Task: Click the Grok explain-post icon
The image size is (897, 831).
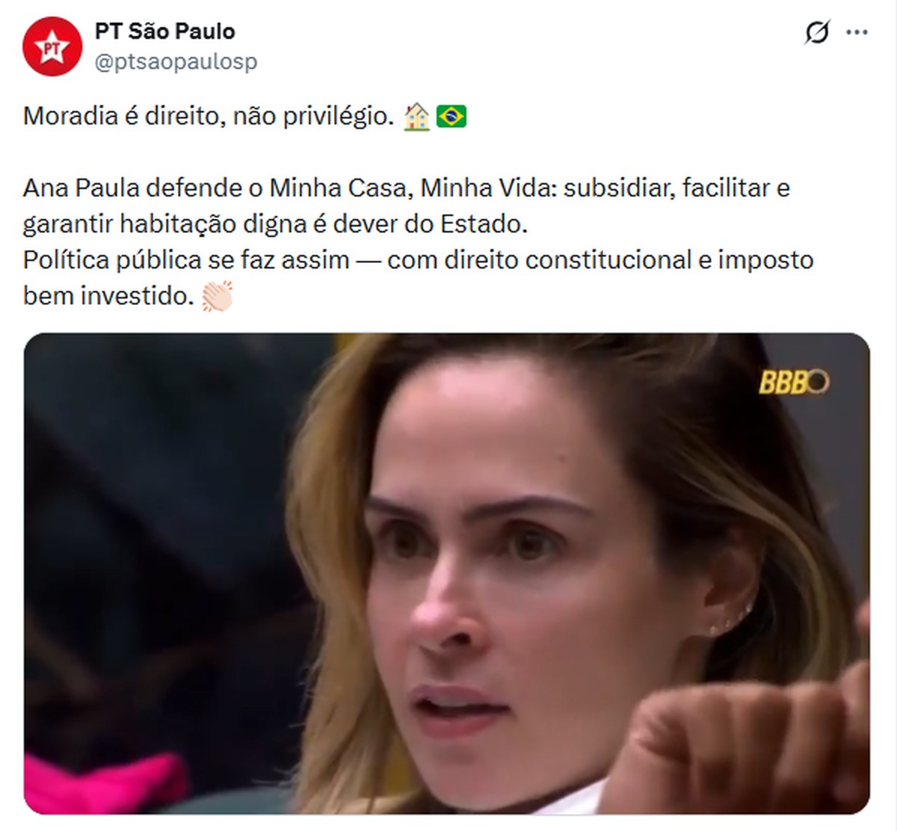Action: (x=817, y=33)
